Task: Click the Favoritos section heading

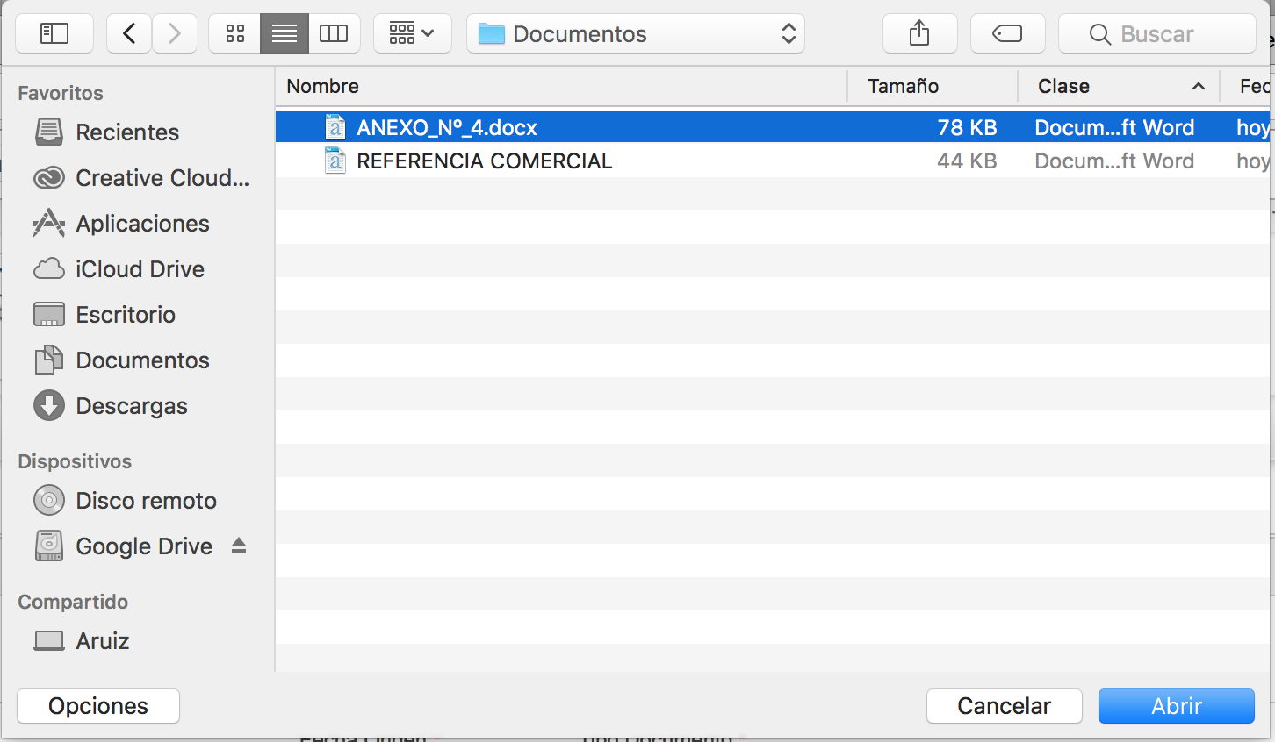Action: tap(61, 93)
